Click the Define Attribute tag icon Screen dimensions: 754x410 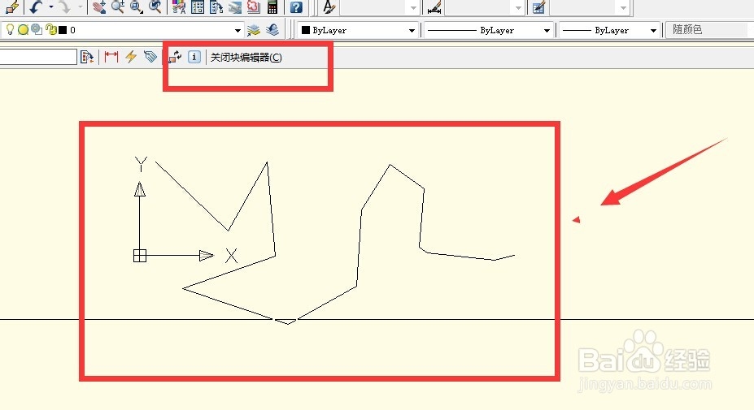[x=150, y=57]
